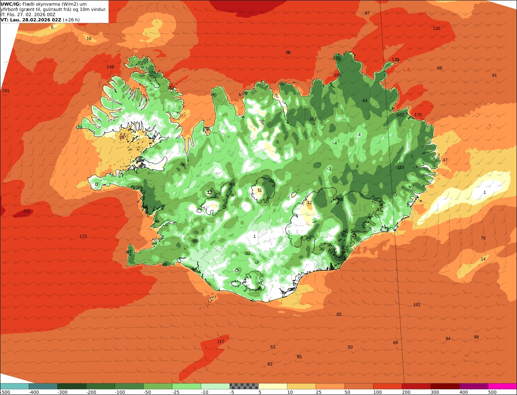Click the '(+26 h)' forecast offset text
The image size is (517, 395).
click(x=71, y=19)
